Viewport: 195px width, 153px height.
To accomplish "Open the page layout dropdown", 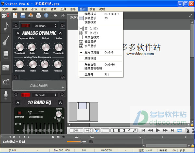I will pyautogui.click(x=88, y=130).
